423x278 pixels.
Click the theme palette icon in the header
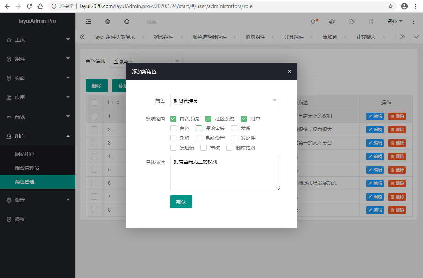(x=332, y=21)
